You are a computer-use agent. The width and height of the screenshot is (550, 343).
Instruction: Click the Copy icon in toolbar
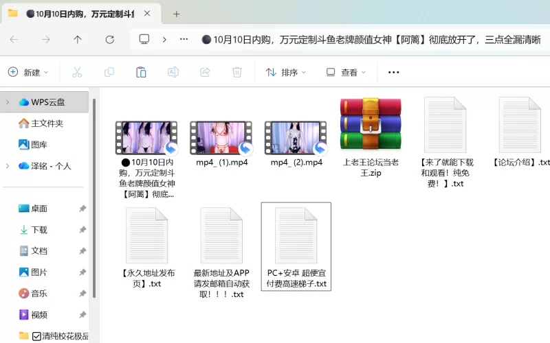pos(109,72)
